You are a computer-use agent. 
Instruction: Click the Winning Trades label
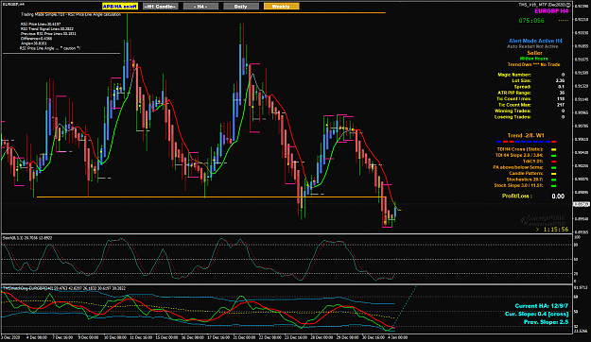(513, 111)
